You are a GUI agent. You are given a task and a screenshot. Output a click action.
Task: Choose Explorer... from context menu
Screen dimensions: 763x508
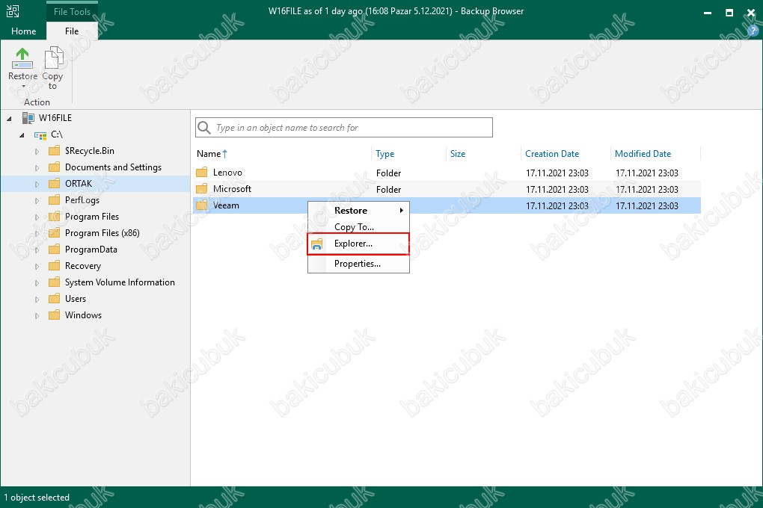[358, 244]
